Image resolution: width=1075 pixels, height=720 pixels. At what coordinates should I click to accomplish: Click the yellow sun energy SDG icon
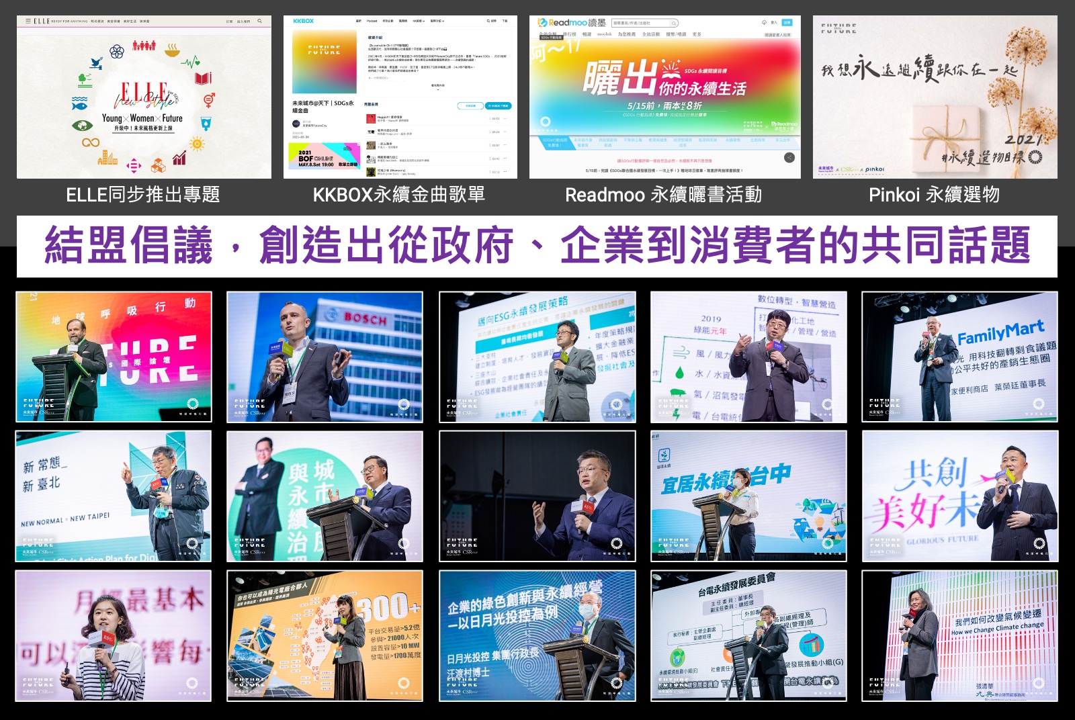[197, 143]
